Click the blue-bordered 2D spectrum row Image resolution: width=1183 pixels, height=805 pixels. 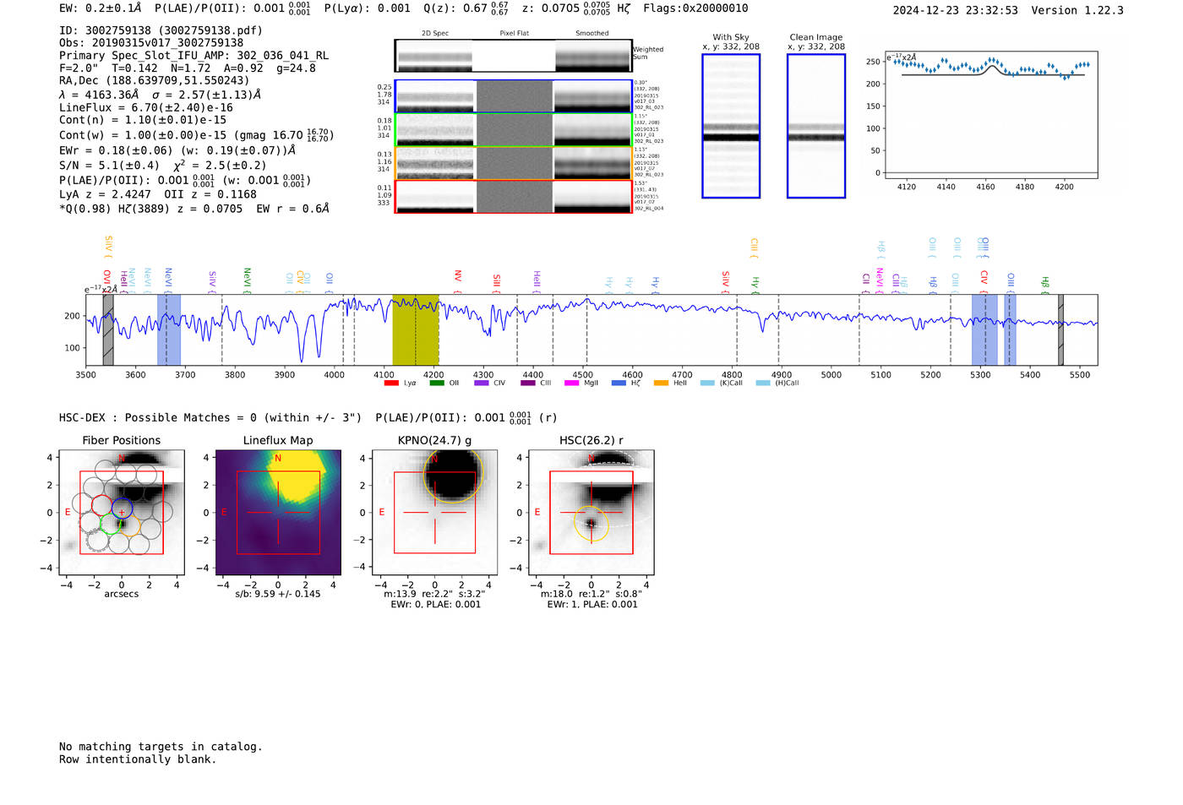coord(514,96)
